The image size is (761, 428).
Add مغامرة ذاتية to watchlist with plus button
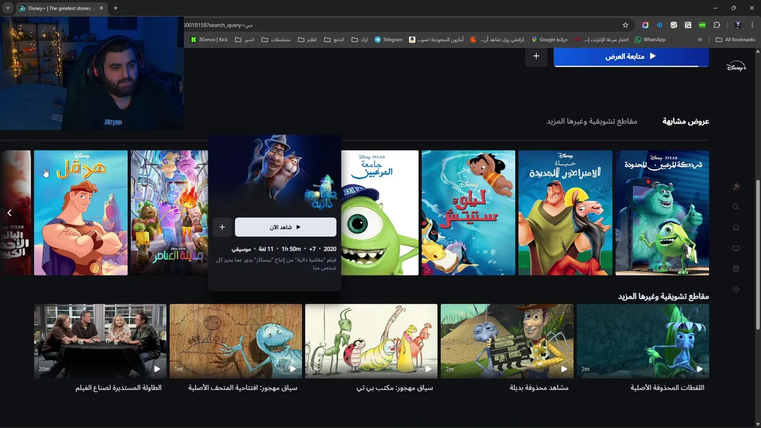[x=222, y=227]
